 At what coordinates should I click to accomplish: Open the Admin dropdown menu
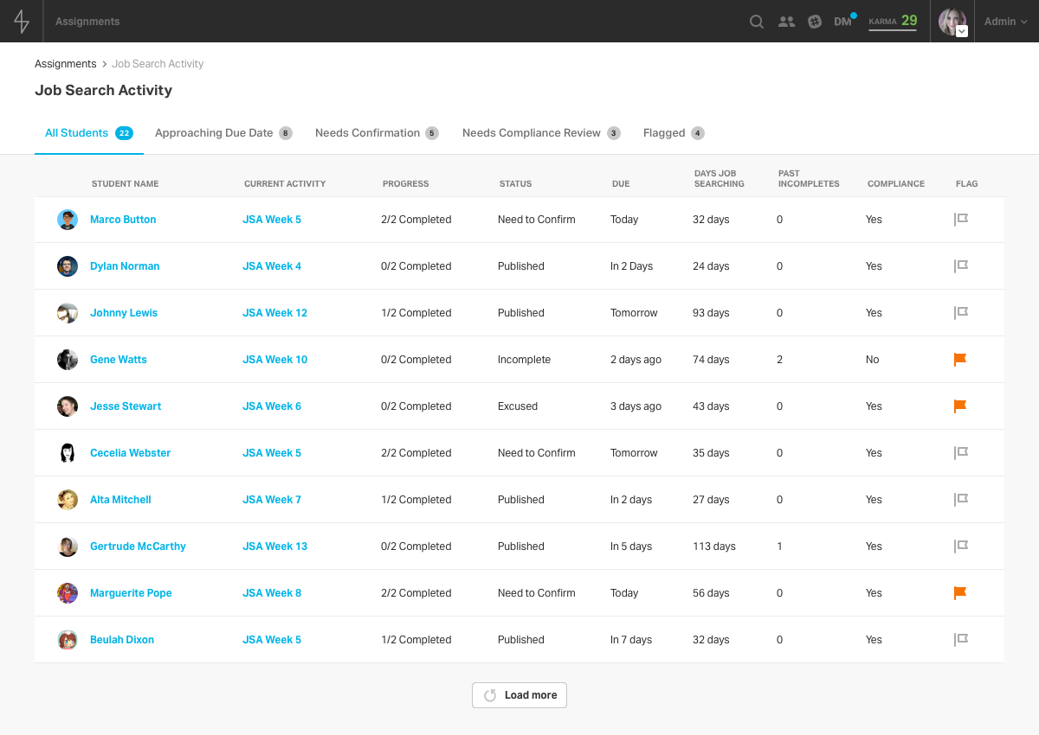1004,21
